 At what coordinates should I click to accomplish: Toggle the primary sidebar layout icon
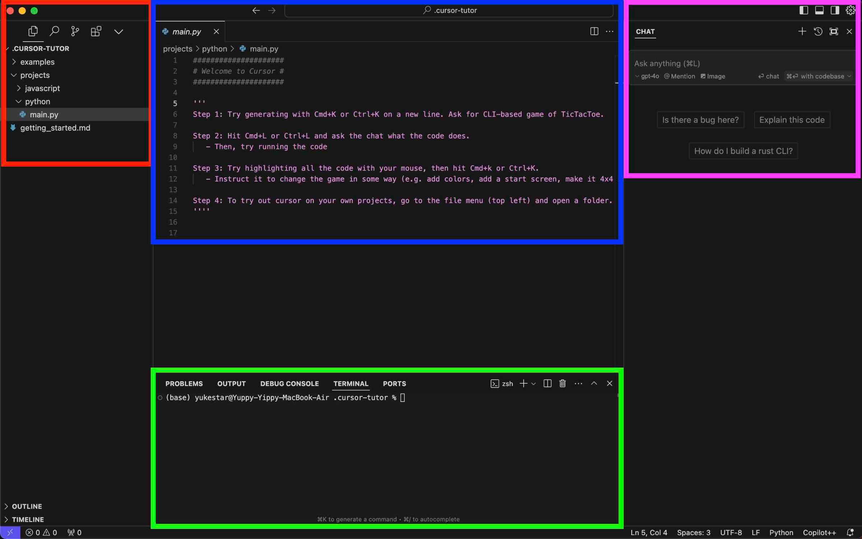pyautogui.click(x=803, y=10)
